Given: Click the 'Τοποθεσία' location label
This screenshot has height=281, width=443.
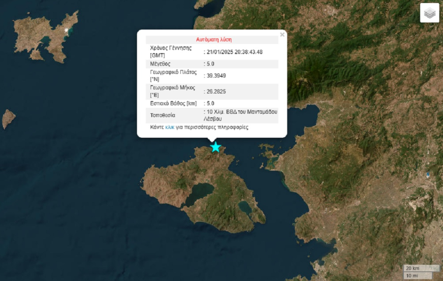Looking at the screenshot, I should tap(162, 115).
